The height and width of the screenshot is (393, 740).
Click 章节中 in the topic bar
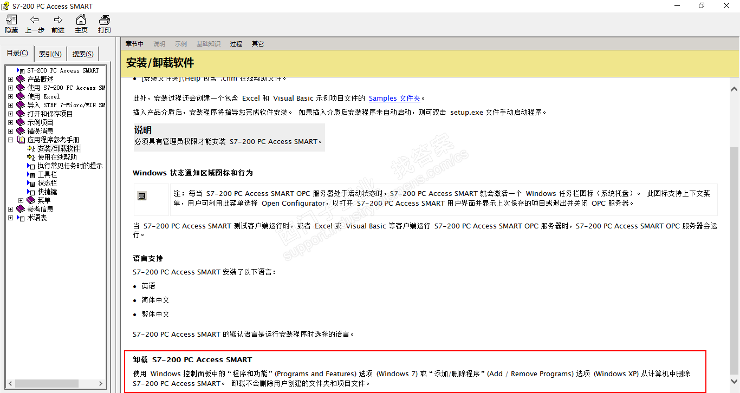(135, 44)
